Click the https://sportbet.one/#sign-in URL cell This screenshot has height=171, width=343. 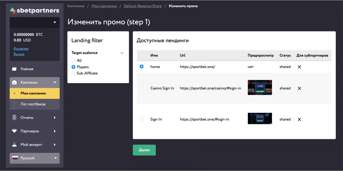click(x=205, y=120)
